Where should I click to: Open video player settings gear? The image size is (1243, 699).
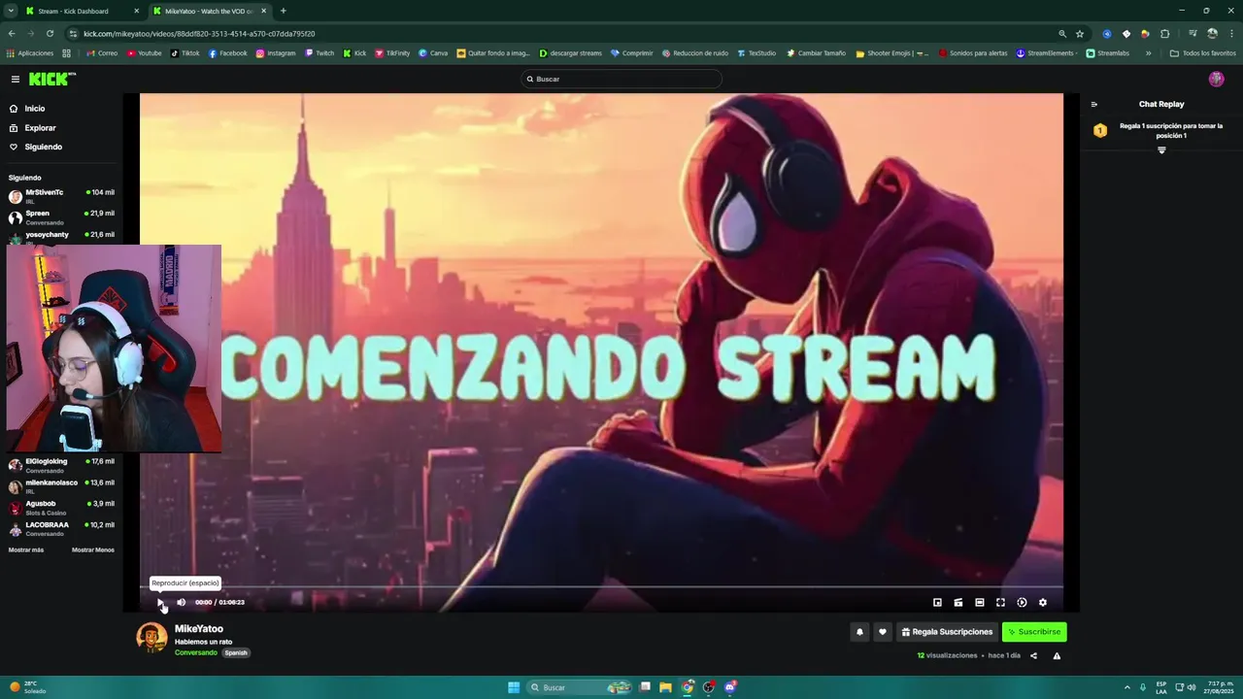[1043, 602]
